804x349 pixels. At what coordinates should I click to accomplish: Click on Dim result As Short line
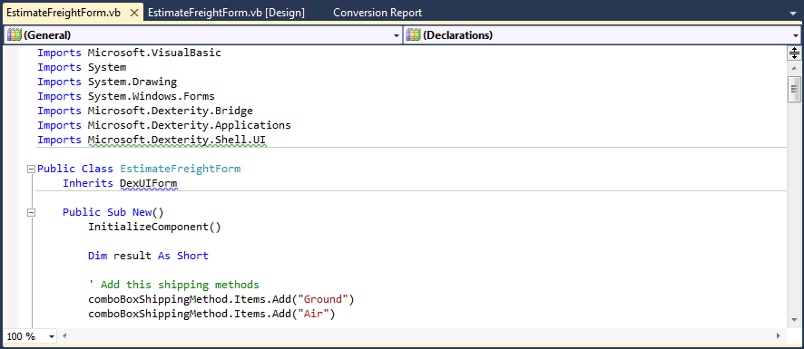tap(148, 256)
